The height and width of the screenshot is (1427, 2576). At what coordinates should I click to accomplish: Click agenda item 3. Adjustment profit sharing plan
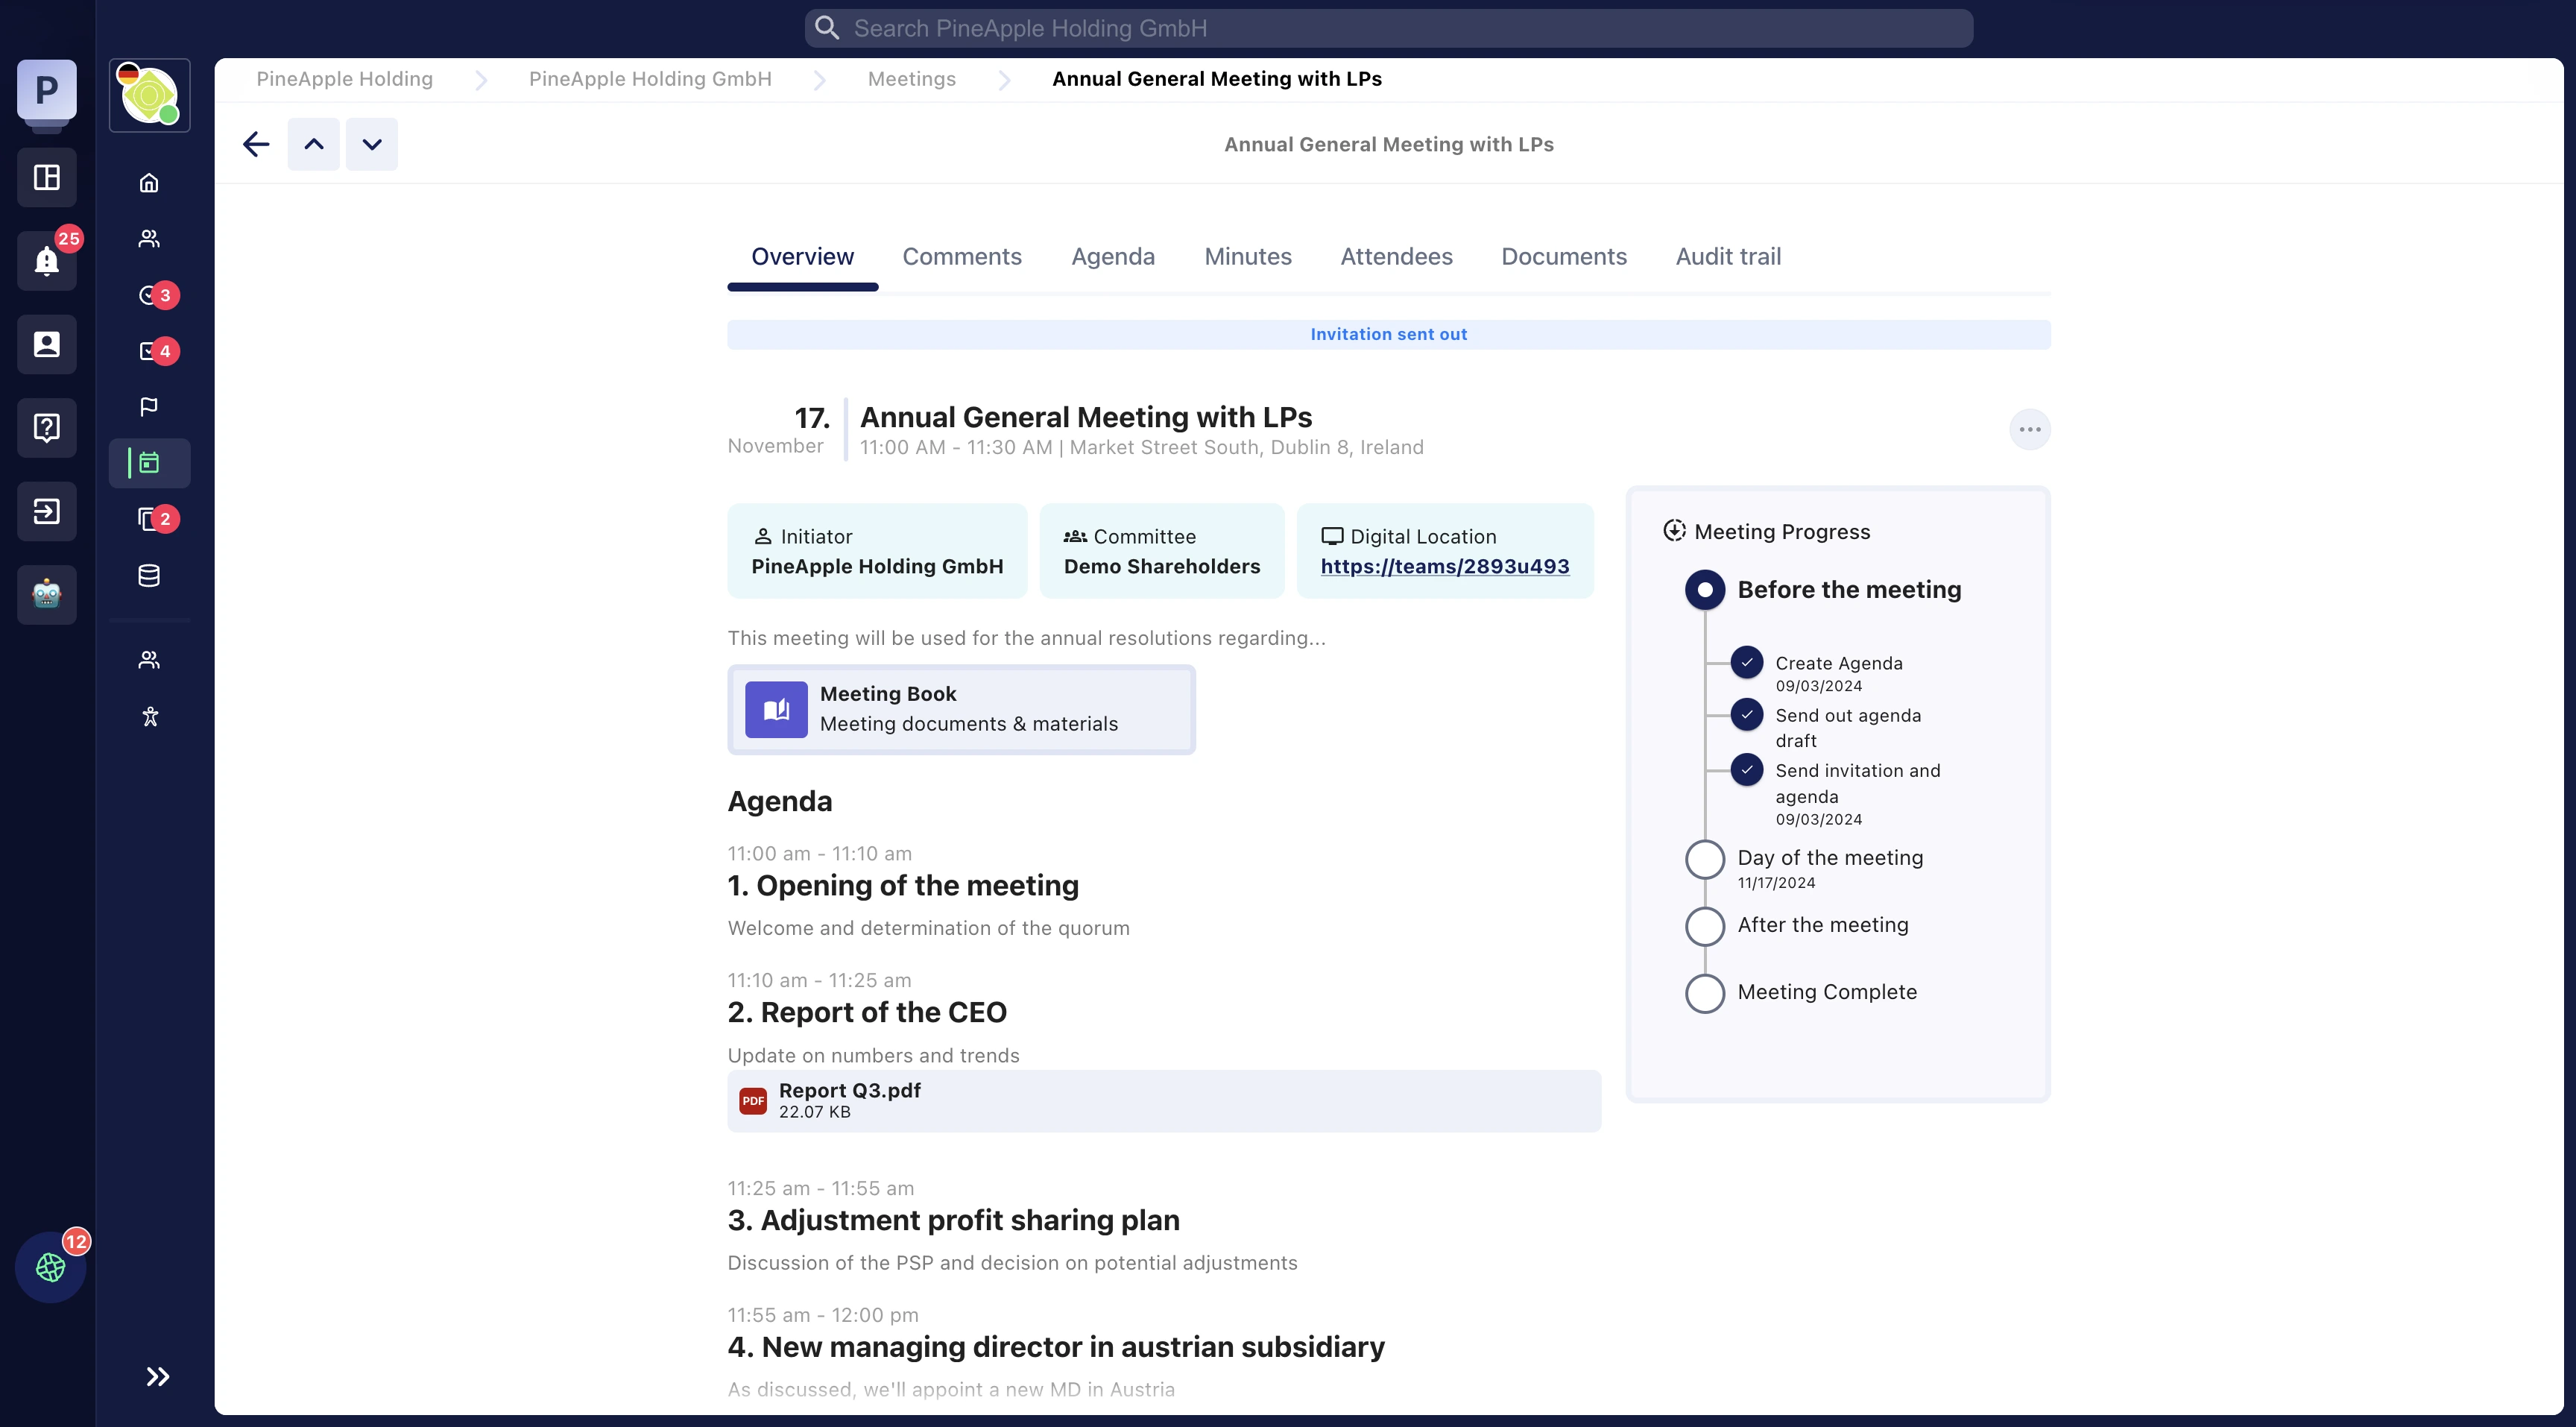pyautogui.click(x=954, y=1221)
